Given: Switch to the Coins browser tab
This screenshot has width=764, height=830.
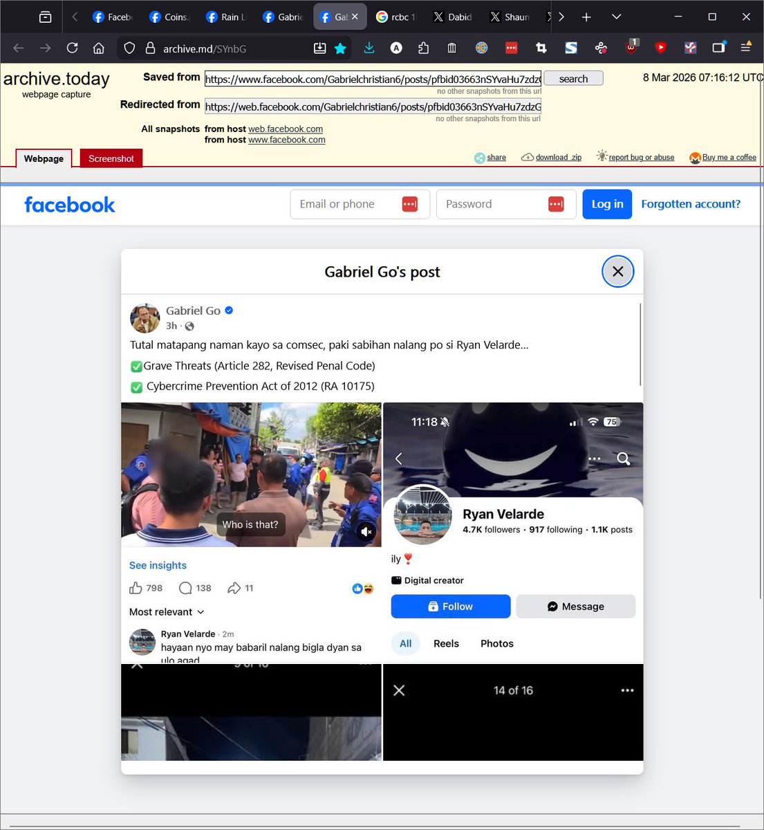Looking at the screenshot, I should [x=169, y=17].
